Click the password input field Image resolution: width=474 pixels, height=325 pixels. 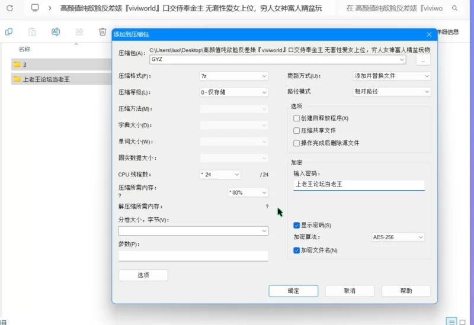359,185
